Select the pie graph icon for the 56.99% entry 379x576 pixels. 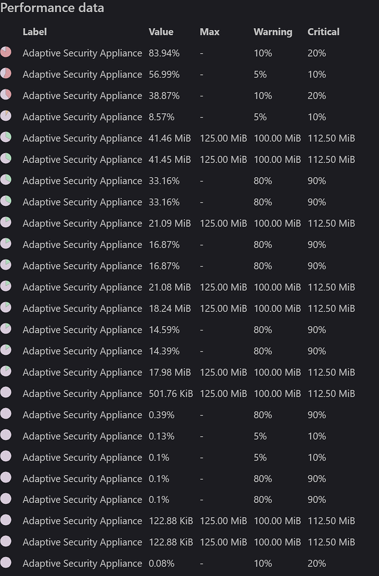point(7,74)
